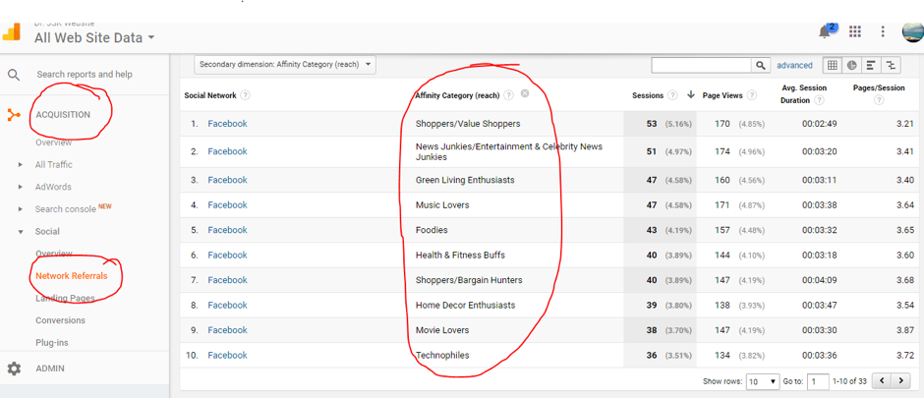Click the Green Living Enthusiasts cell
Viewport: 924px width, 398px height.
[x=465, y=180]
